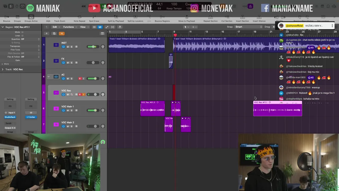Screen dimensions: 339x191
Task: Click the left Setting button in channel strip
Action: [x=10, y=99]
